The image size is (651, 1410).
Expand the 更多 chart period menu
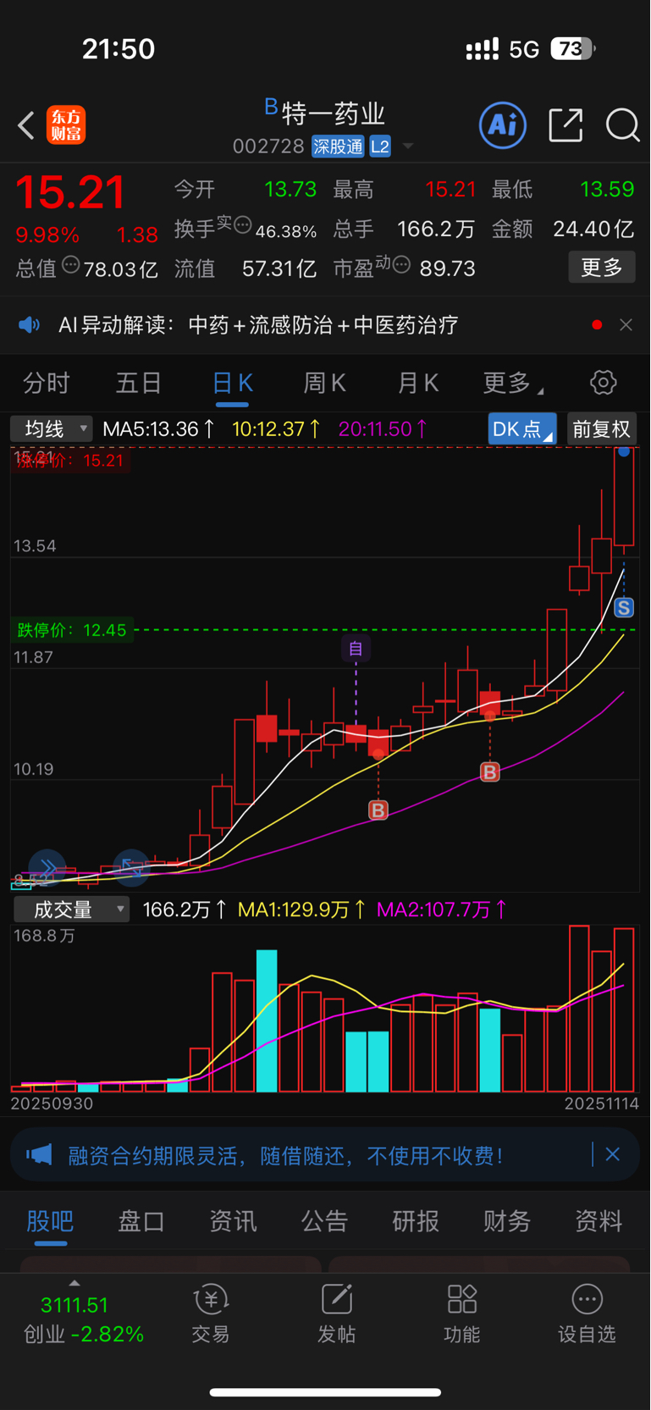[511, 384]
